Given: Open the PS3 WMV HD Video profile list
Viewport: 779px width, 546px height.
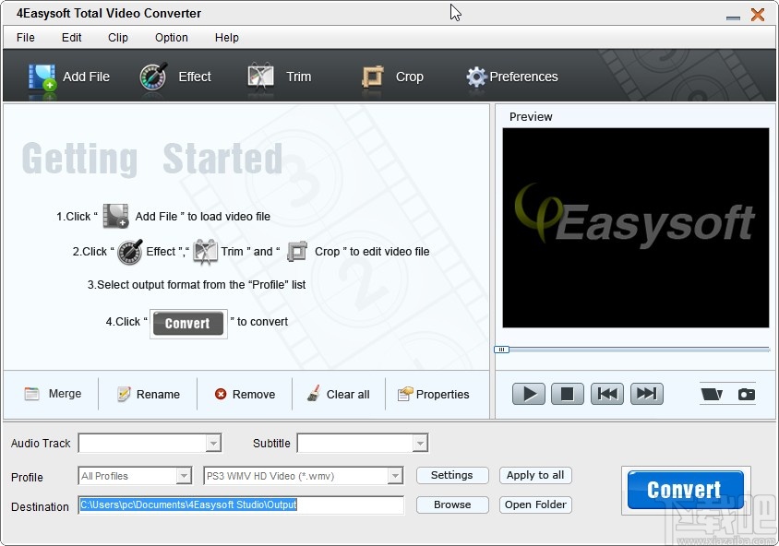Looking at the screenshot, I should [395, 476].
